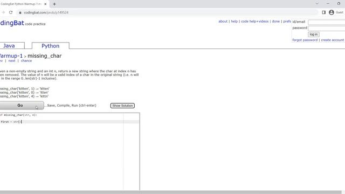Go to the next problem link
345x194 pixels.
point(12,61)
